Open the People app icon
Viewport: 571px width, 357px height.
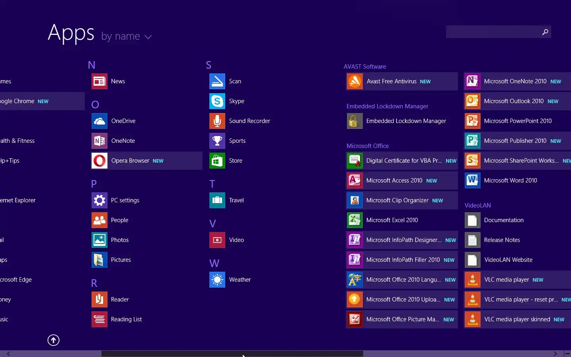(100, 220)
